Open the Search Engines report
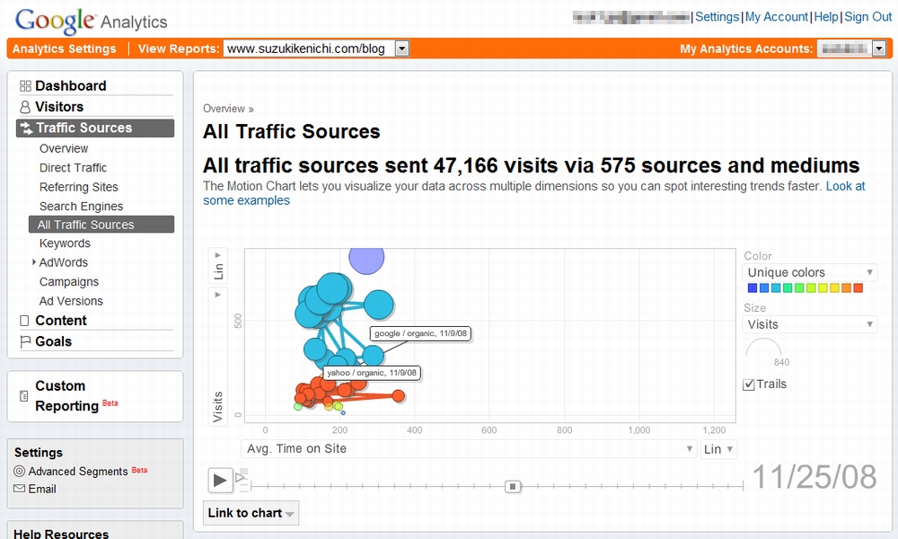The image size is (898, 539). pyautogui.click(x=81, y=207)
